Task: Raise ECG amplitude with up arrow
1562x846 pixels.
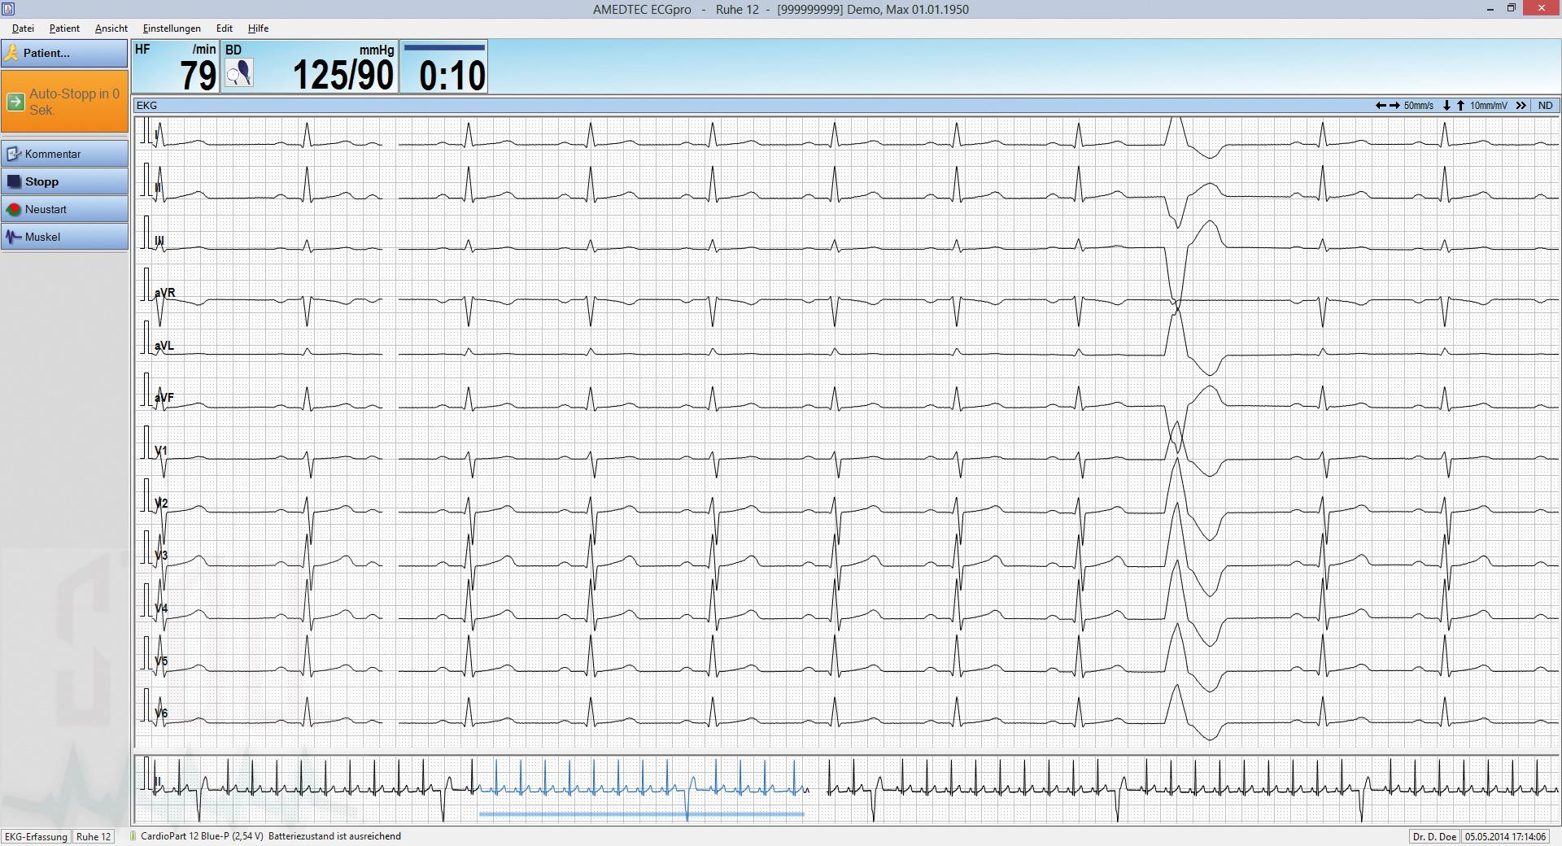Action: click(x=1460, y=106)
